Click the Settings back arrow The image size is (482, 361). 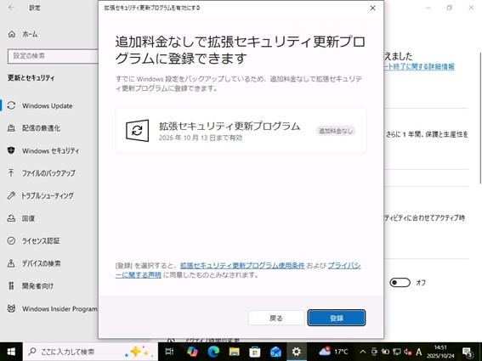[11, 8]
